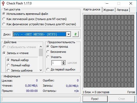Click the 'Ошибок:' label

(48, 80)
